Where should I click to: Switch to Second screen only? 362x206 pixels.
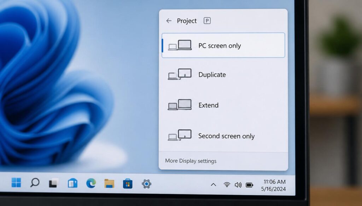click(223, 136)
